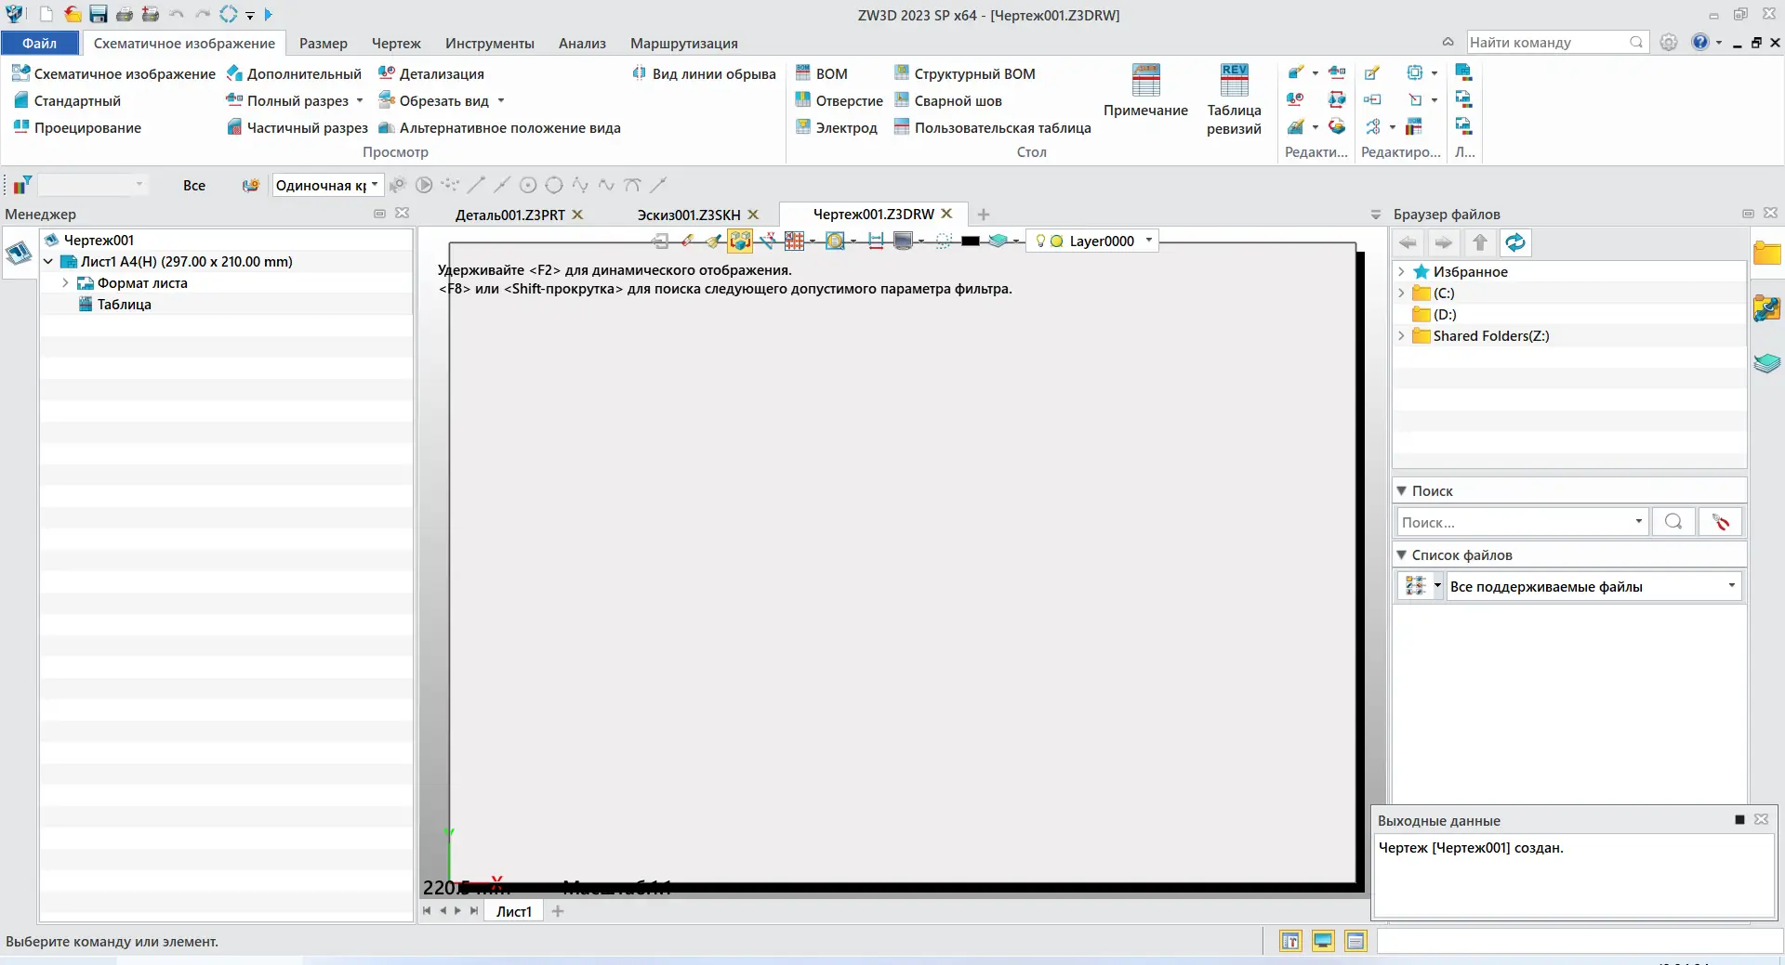This screenshot has width=1785, height=965.
Task: Click the settings gear icon near command search
Action: point(1669,43)
